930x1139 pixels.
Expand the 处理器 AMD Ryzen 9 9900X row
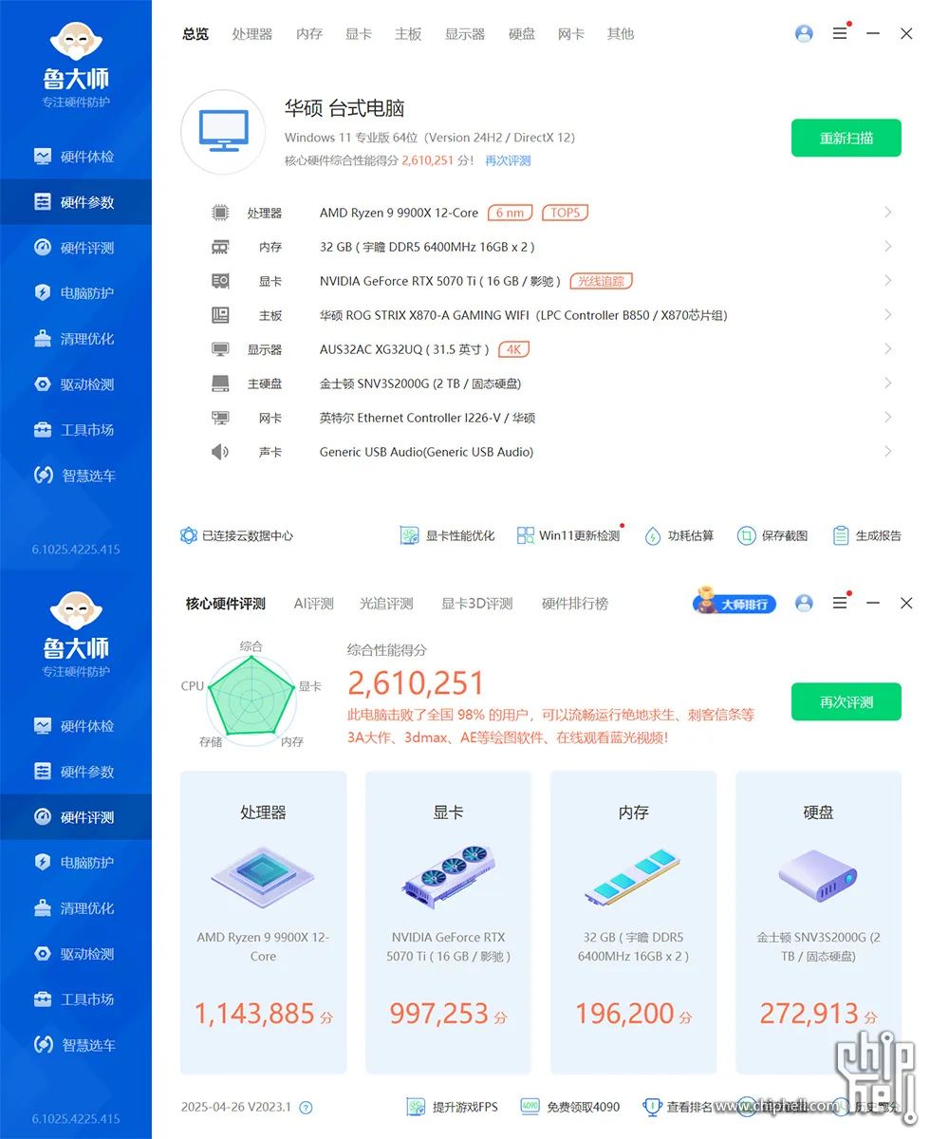550,213
